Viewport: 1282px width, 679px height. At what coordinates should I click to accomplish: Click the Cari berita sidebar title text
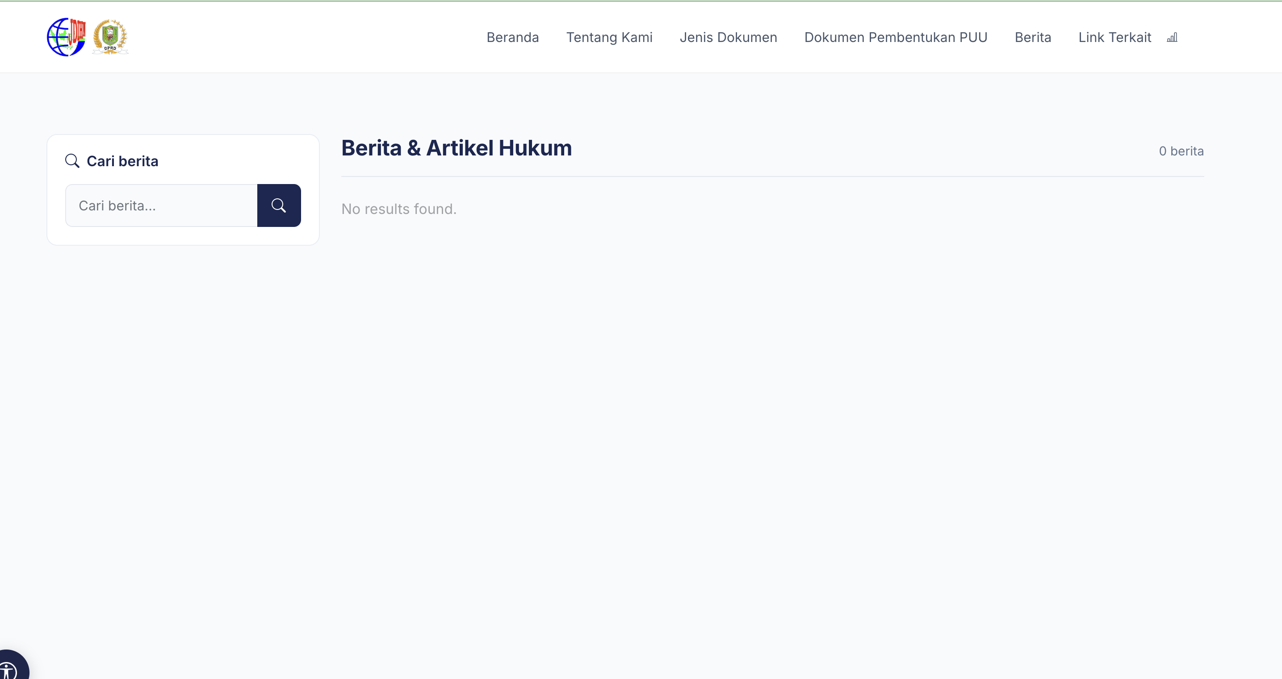122,161
